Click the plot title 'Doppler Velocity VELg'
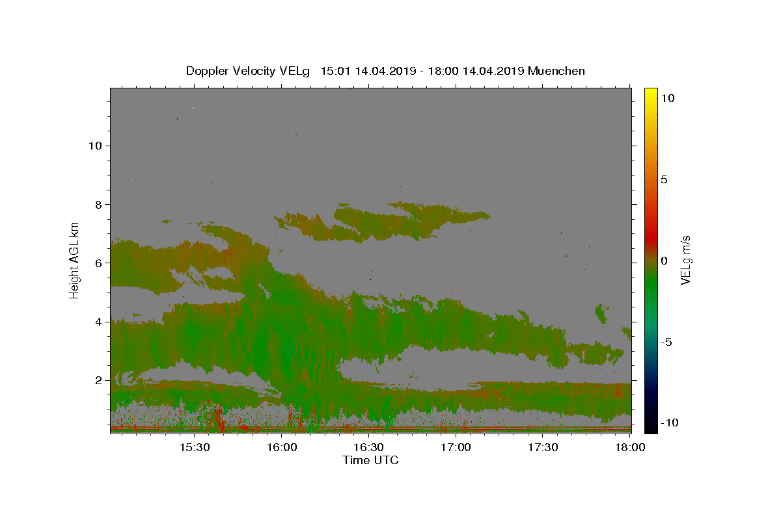 point(248,71)
